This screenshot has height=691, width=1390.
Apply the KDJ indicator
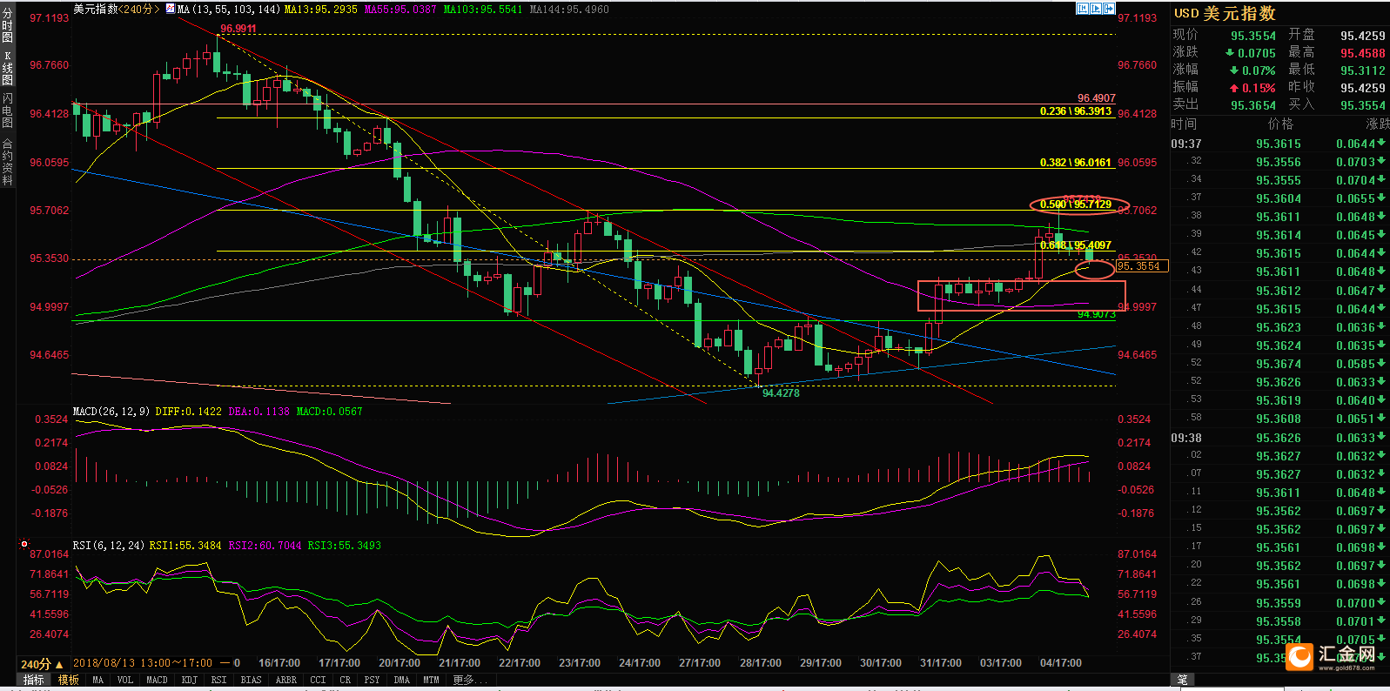[x=189, y=680]
